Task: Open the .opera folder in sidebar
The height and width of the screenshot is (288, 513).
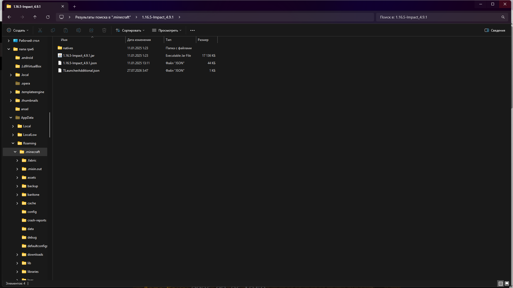Action: click(x=23, y=83)
